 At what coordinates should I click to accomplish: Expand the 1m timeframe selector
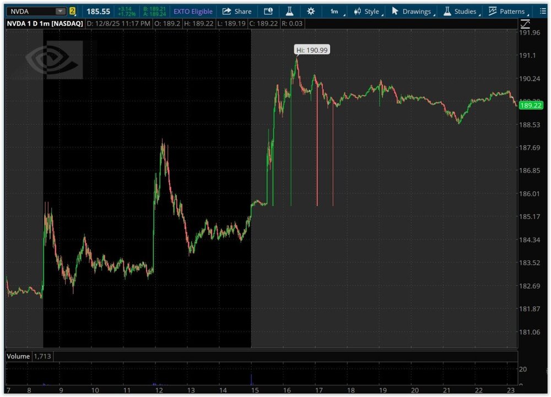click(x=335, y=11)
